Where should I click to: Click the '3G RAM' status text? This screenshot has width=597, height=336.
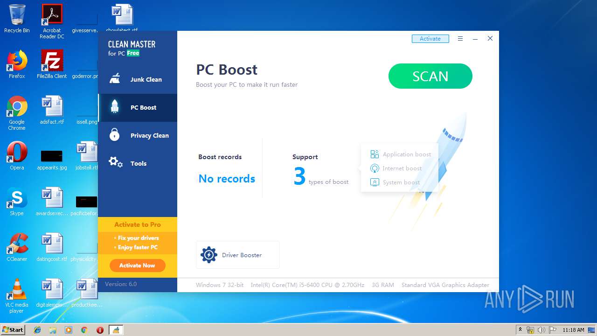point(383,285)
